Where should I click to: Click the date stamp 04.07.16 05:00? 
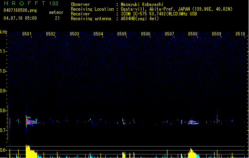click(20, 18)
